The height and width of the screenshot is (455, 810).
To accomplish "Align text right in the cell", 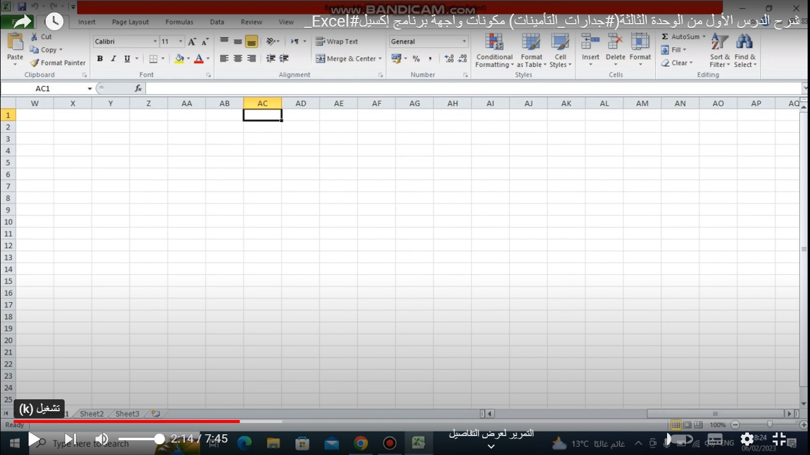I will pyautogui.click(x=251, y=59).
